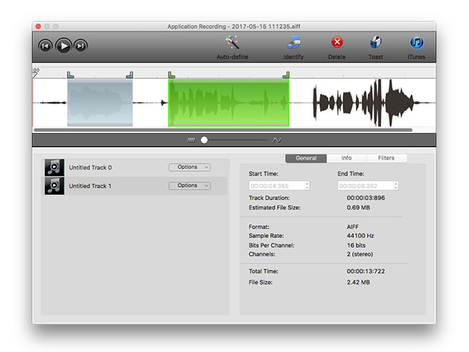Click the green end marker of track 1

coord(287,74)
